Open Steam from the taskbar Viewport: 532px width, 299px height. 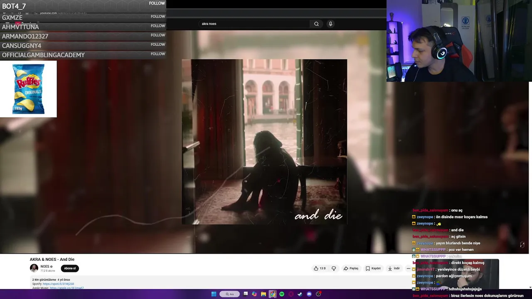[300, 294]
